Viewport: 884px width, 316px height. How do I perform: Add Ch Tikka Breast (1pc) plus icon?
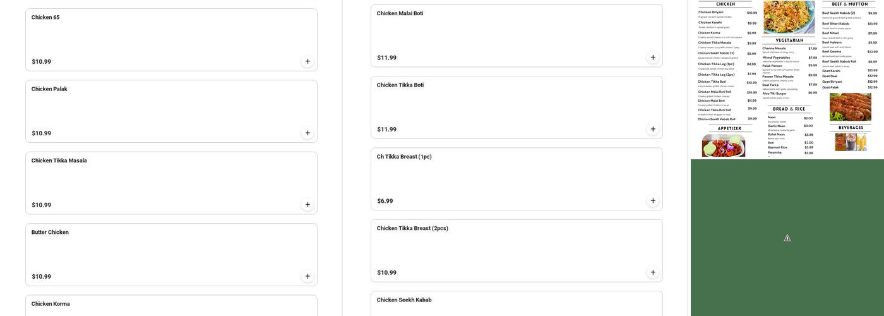pyautogui.click(x=653, y=201)
